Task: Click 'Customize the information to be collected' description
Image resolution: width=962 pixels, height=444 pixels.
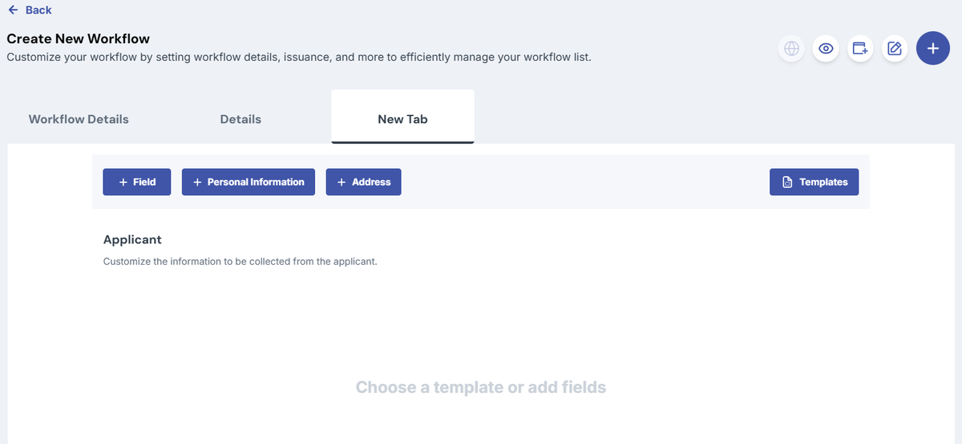Action: (x=240, y=262)
